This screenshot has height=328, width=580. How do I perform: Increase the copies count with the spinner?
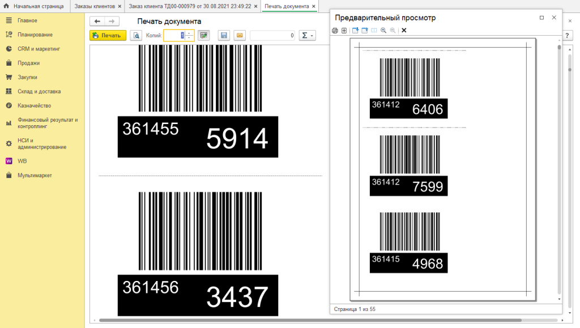click(189, 33)
